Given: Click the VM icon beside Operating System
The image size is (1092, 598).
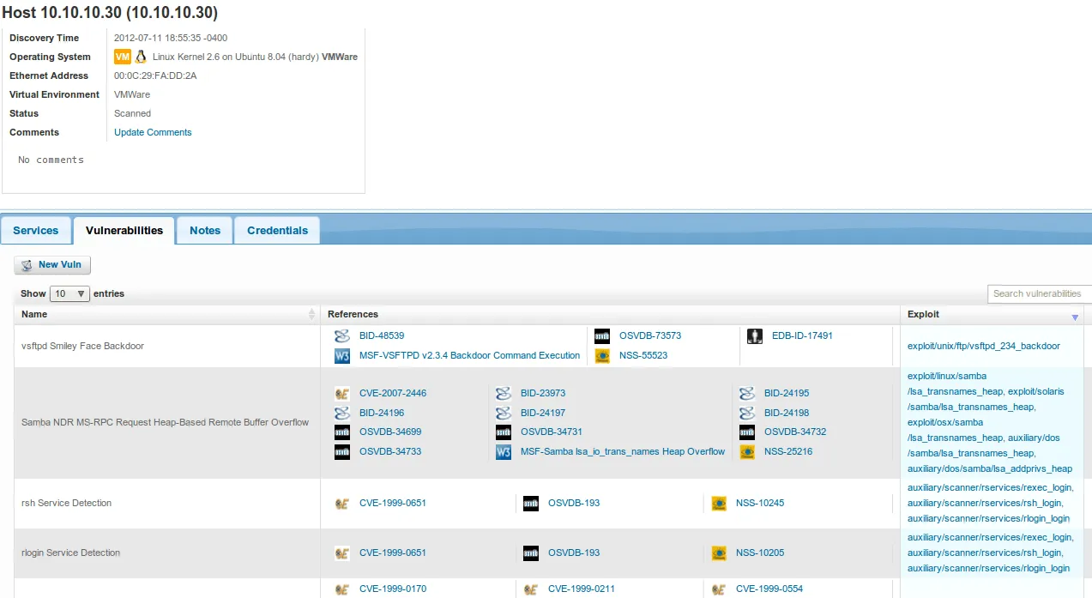Looking at the screenshot, I should (123, 57).
